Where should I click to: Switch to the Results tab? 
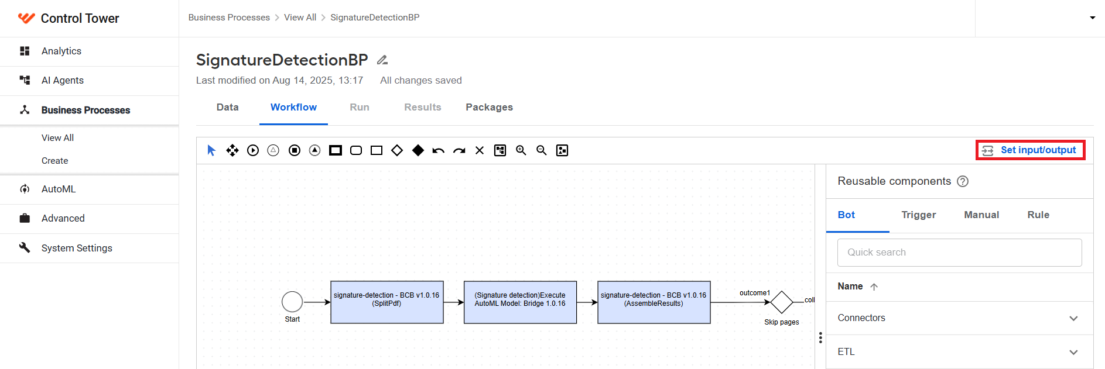(423, 108)
